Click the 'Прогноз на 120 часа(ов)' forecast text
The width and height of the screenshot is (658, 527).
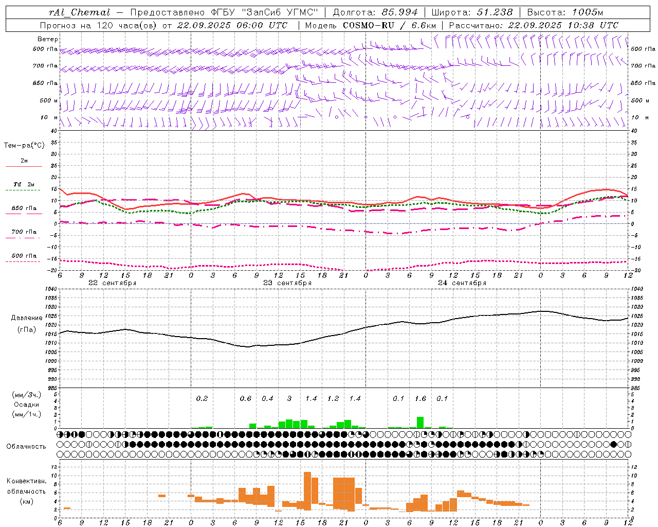(99, 25)
